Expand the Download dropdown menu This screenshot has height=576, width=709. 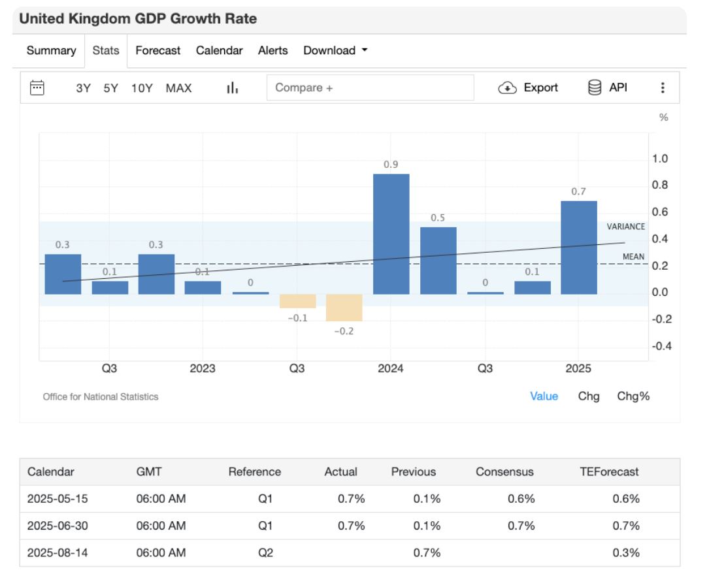click(335, 50)
